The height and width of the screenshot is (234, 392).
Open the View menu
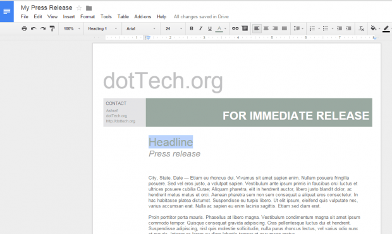52,16
